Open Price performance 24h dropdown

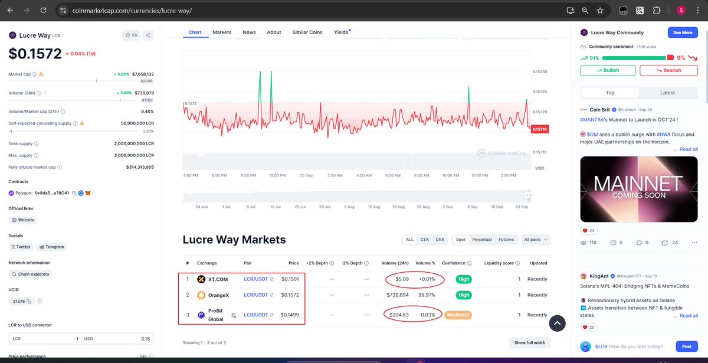[x=145, y=357]
